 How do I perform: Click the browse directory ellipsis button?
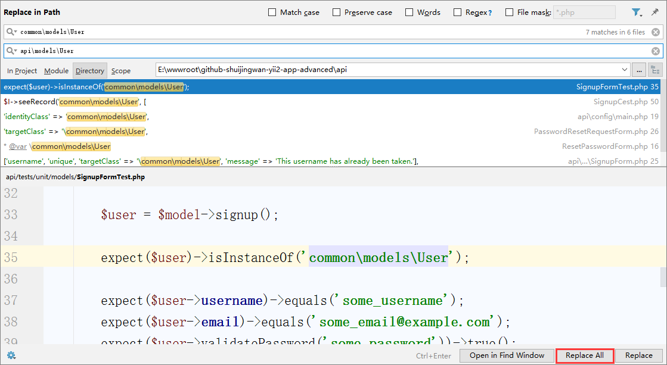point(638,70)
